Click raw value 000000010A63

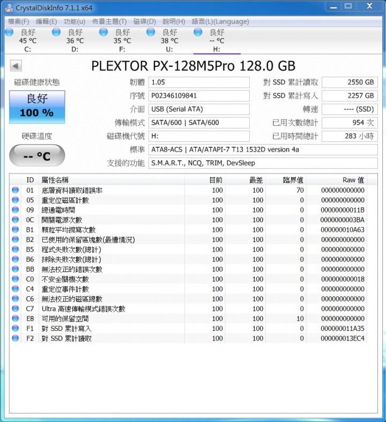pos(343,230)
